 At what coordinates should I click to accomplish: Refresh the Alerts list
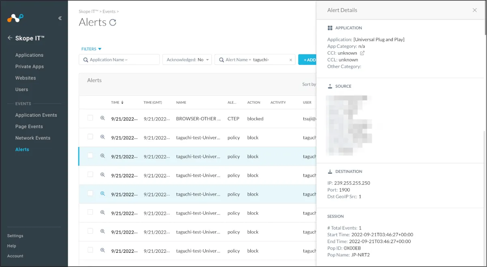pos(113,23)
